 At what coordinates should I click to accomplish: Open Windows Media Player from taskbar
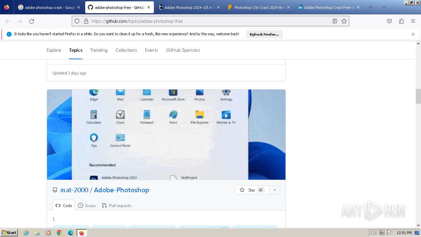click(x=48, y=233)
